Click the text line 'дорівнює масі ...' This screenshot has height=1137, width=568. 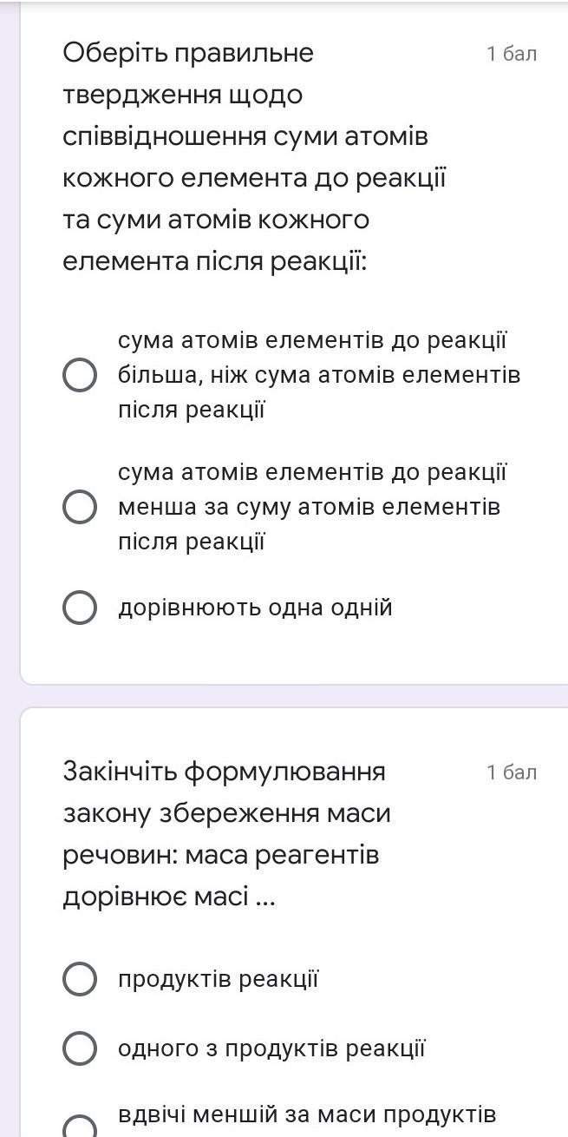[169, 897]
